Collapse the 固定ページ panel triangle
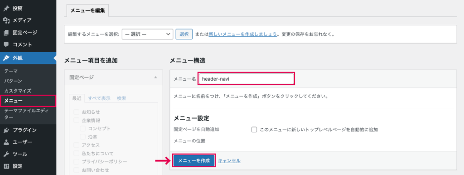 point(155,77)
